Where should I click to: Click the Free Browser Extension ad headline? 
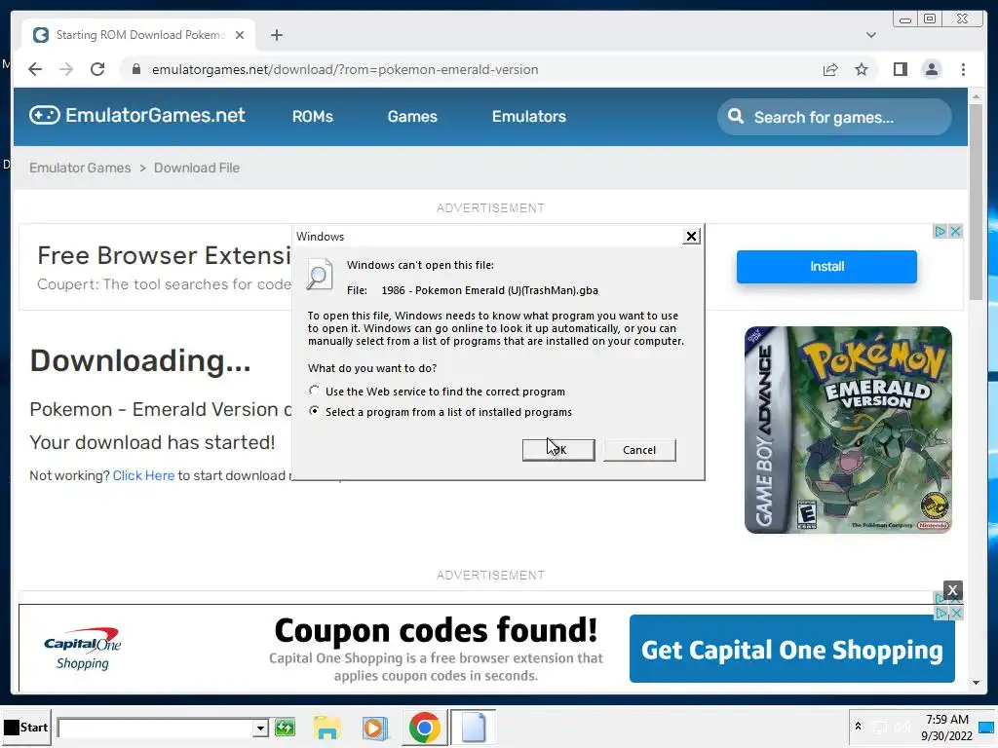pyautogui.click(x=164, y=256)
